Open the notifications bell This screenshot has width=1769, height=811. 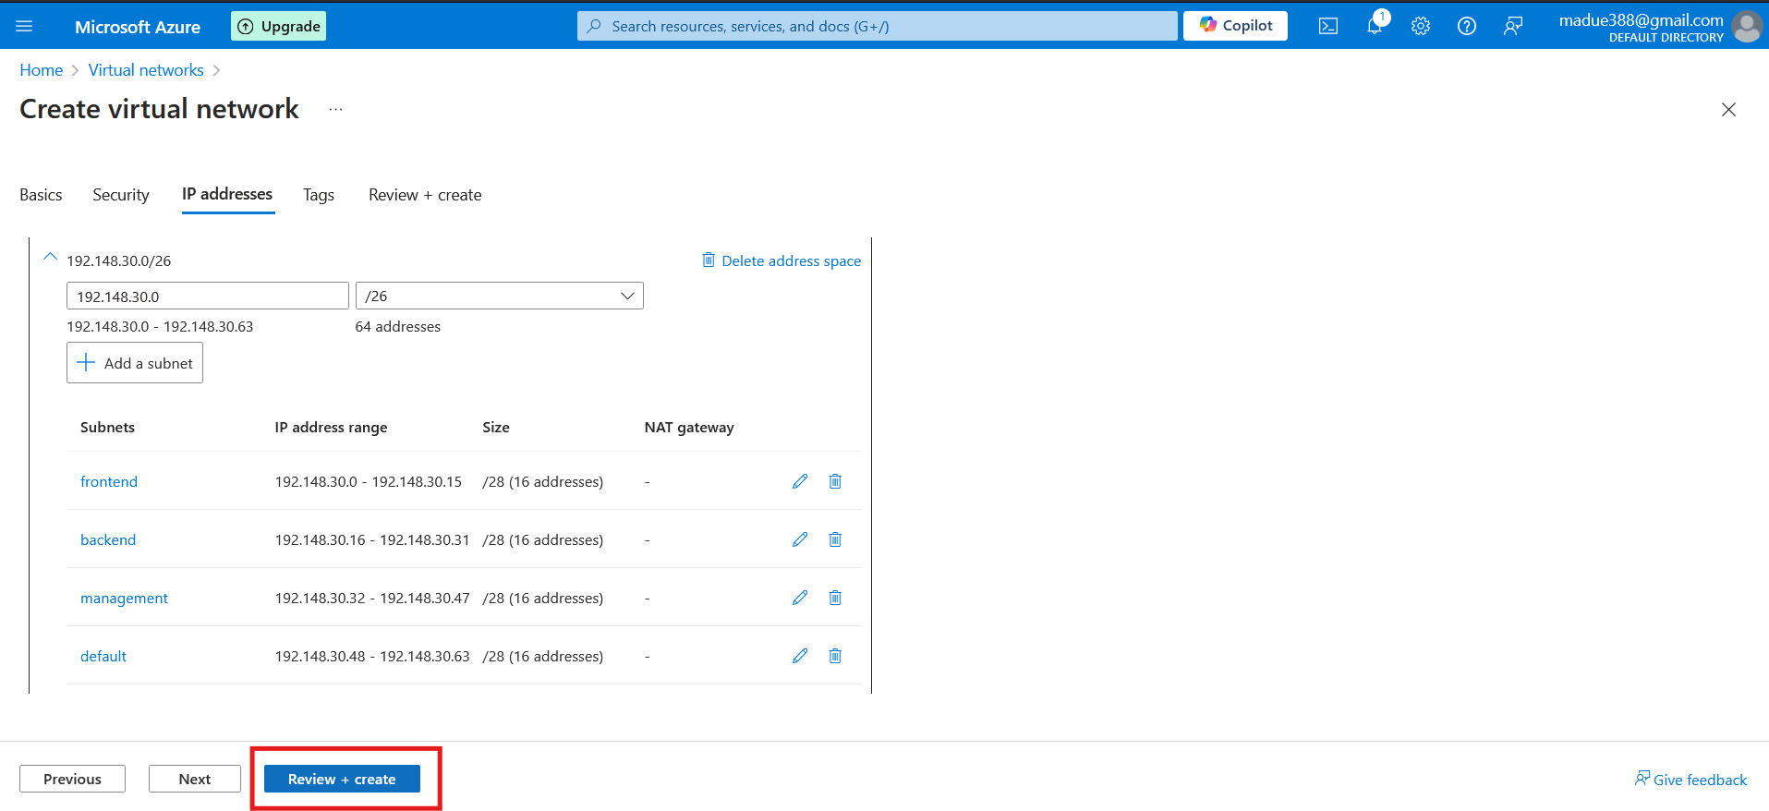(1375, 26)
